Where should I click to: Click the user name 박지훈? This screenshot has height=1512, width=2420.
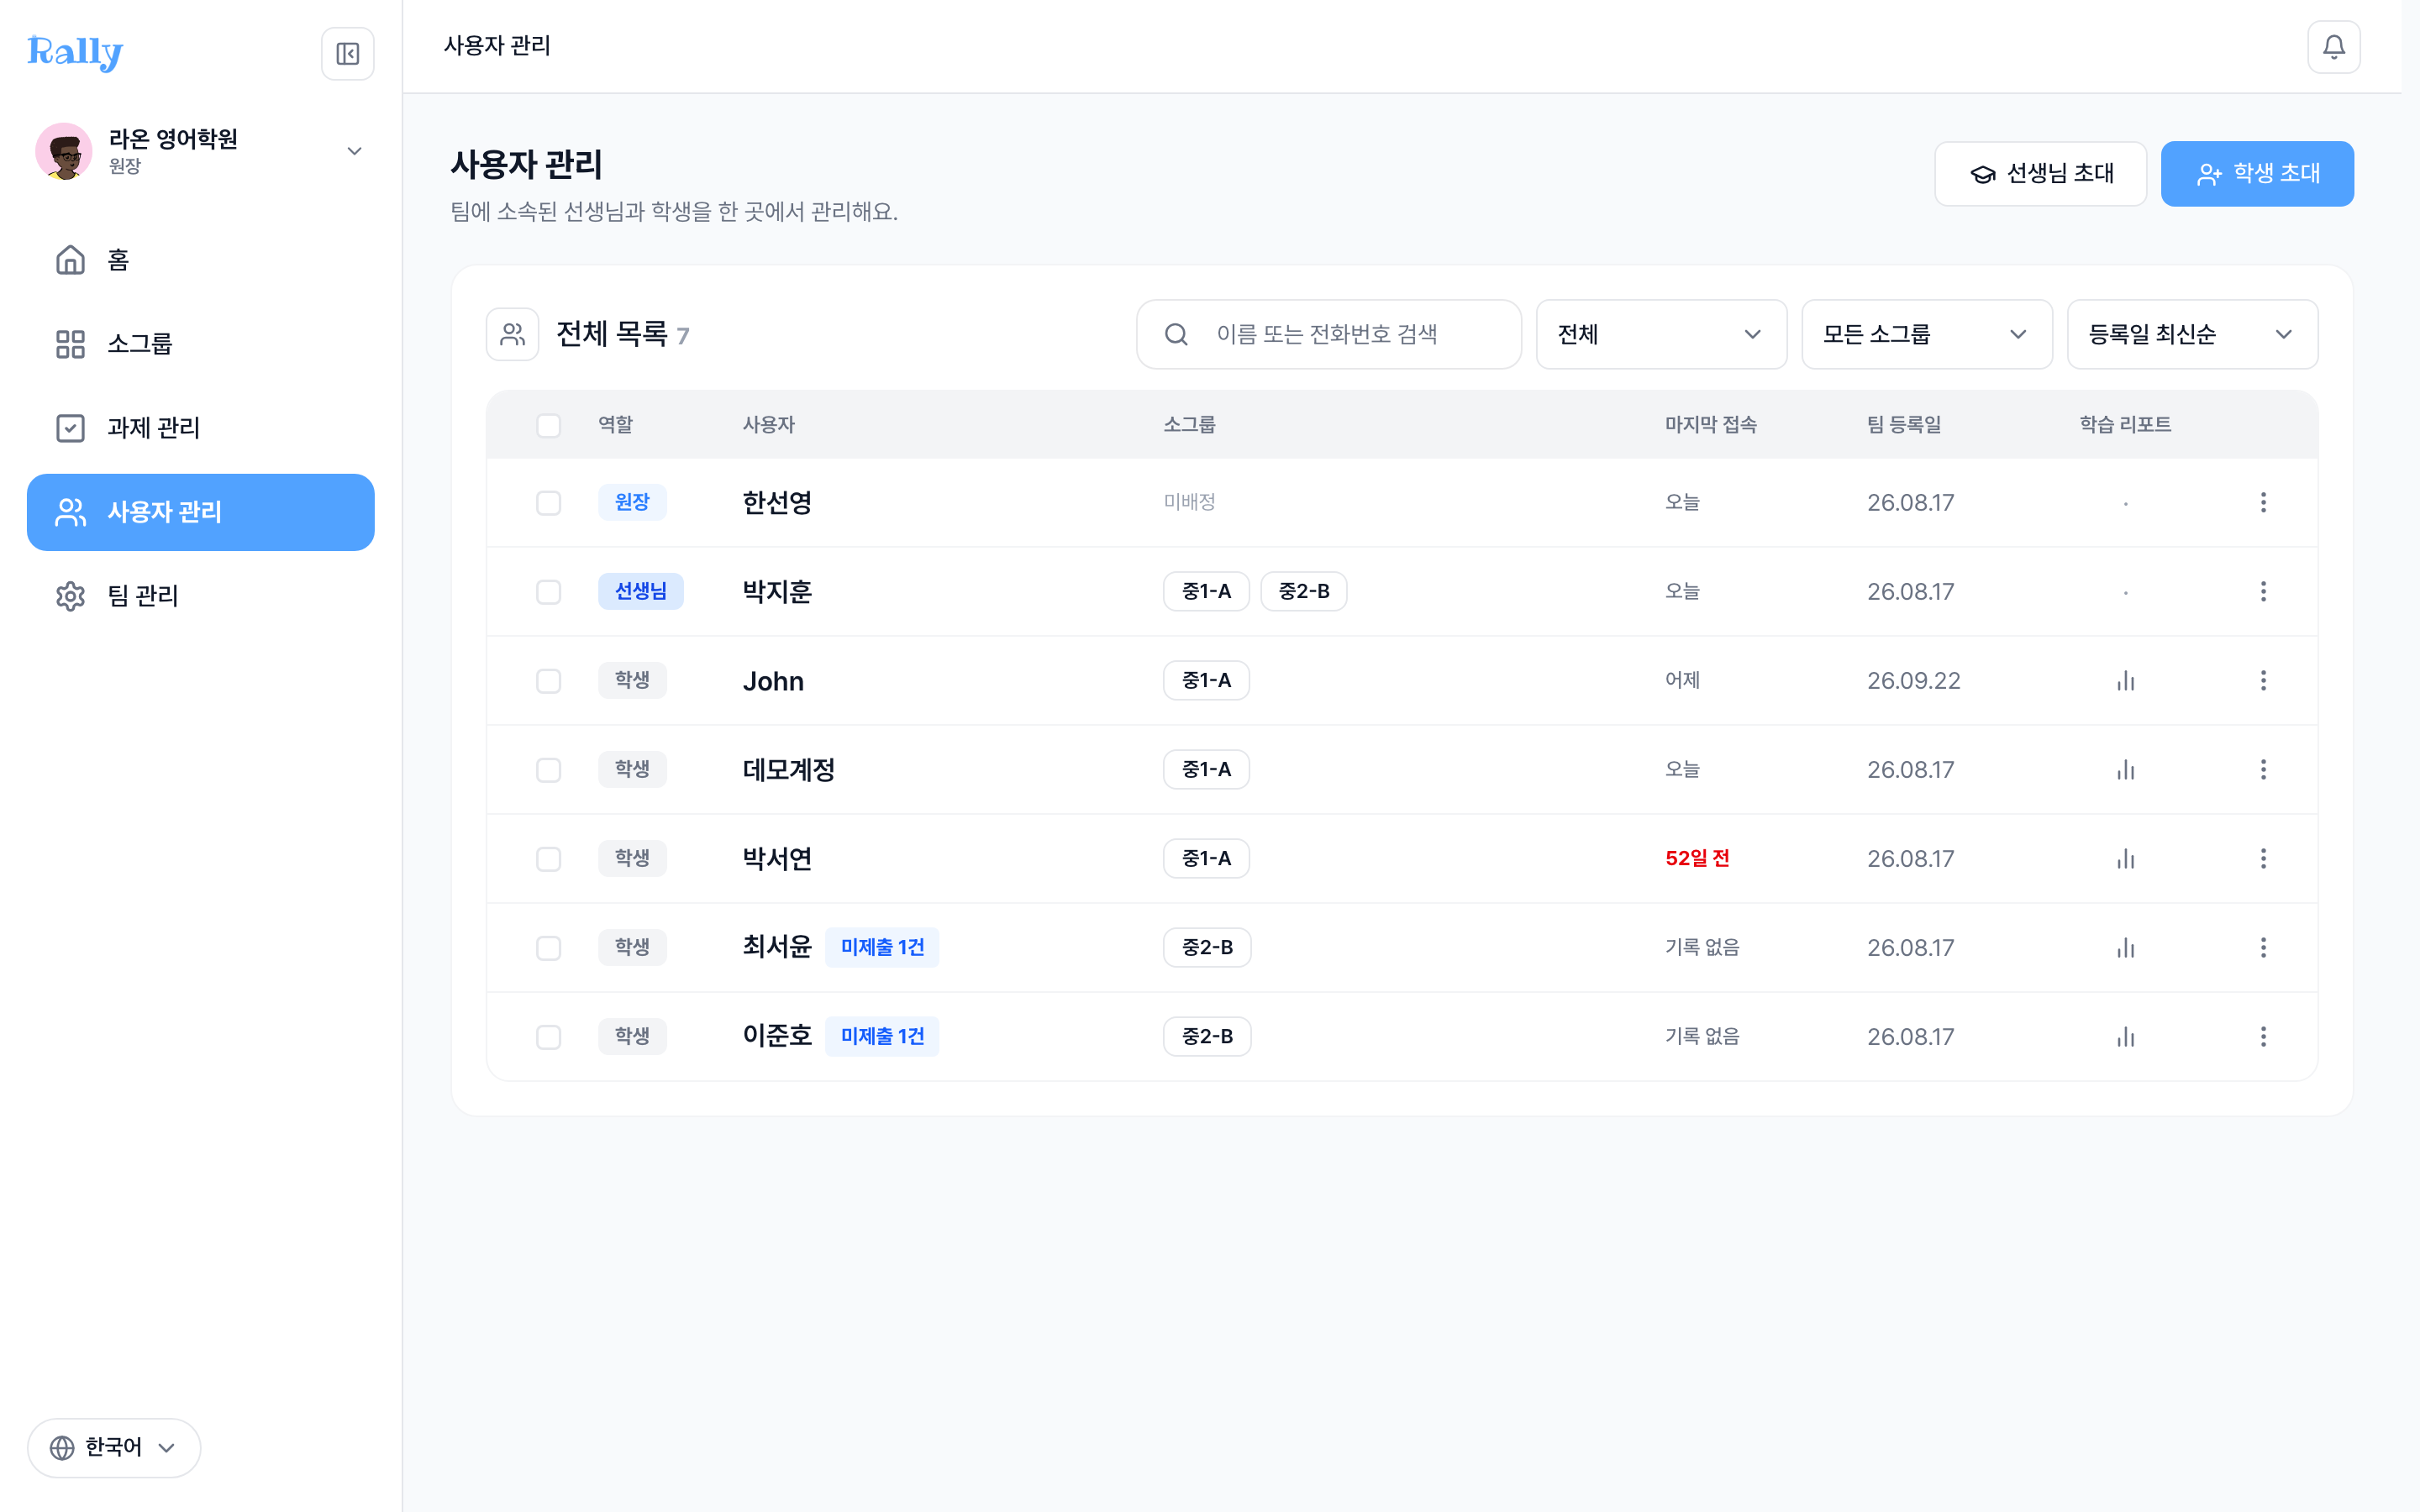(777, 591)
